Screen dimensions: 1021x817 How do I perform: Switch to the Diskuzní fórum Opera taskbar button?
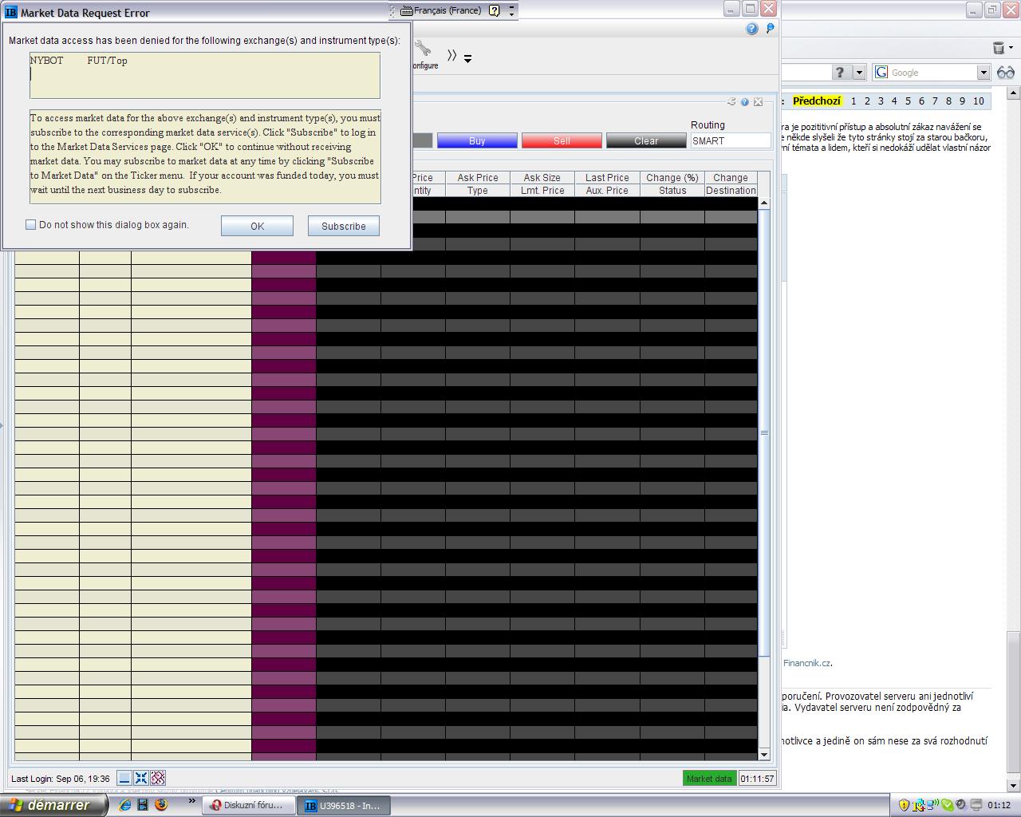pyautogui.click(x=248, y=806)
